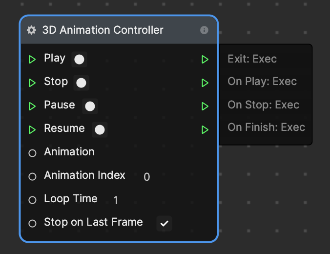
Task: Click the Pause input exec triangle port
Action: 32,106
